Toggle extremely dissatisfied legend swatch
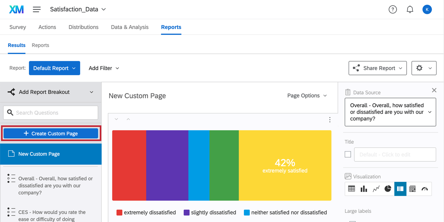Image resolution: width=444 pixels, height=222 pixels. click(x=119, y=213)
